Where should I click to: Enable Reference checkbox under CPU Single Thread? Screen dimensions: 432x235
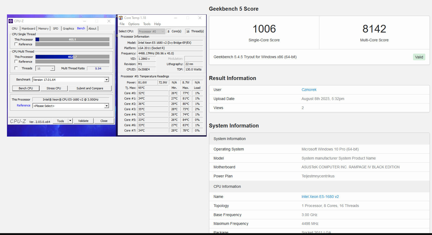tap(16, 44)
